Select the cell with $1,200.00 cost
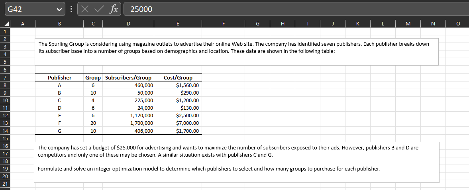 pyautogui.click(x=178, y=100)
